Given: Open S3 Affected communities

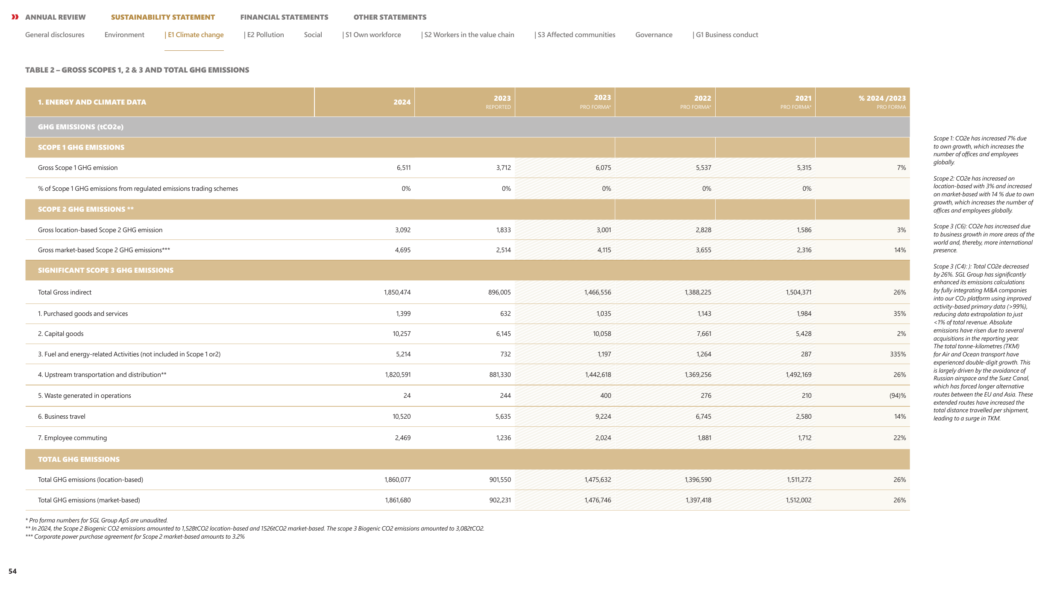Looking at the screenshot, I should click(575, 35).
